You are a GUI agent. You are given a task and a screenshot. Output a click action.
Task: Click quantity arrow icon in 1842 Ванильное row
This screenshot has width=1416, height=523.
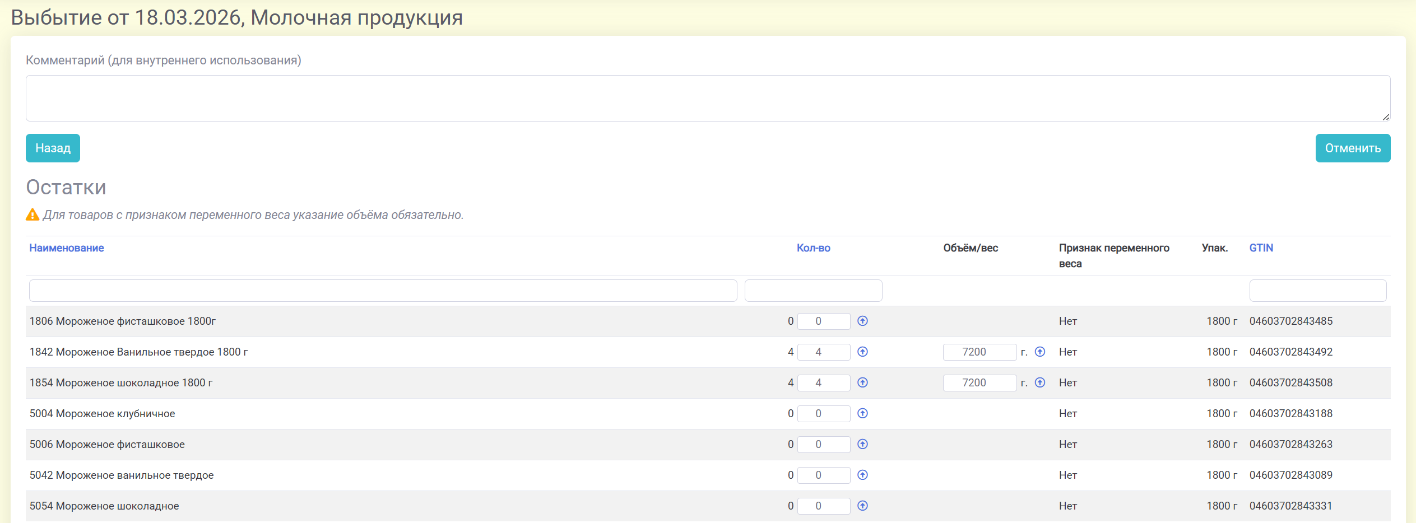[x=862, y=352]
